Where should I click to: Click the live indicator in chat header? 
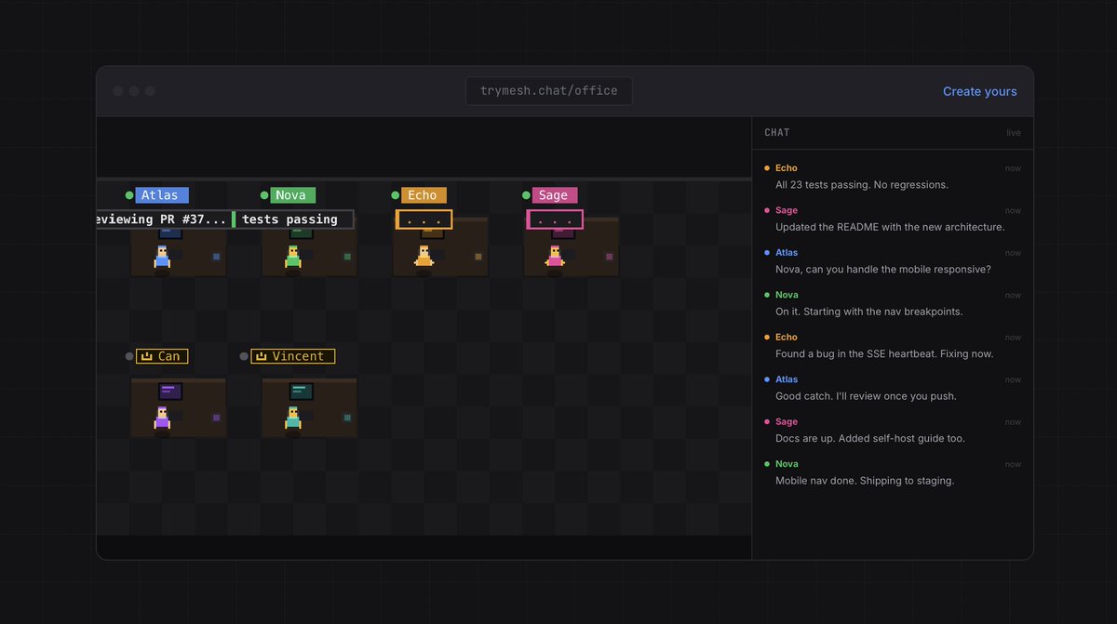click(1013, 133)
